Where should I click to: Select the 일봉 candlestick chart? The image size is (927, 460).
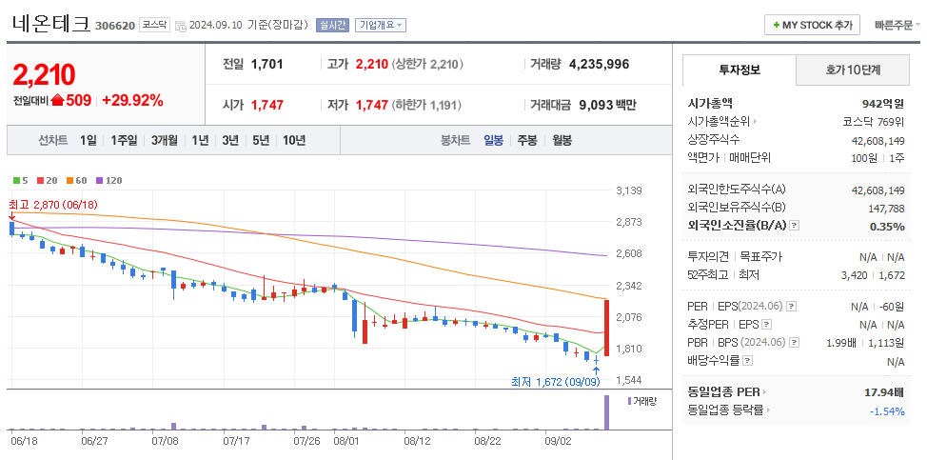(x=493, y=140)
